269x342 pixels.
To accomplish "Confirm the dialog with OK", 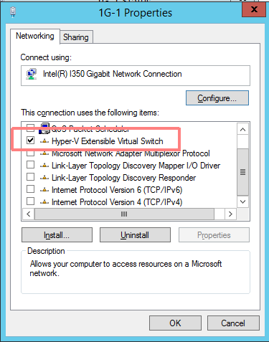I will click(175, 323).
